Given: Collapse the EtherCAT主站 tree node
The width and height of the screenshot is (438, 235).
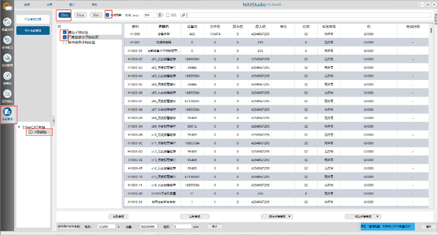Looking at the screenshot, I should (19, 127).
